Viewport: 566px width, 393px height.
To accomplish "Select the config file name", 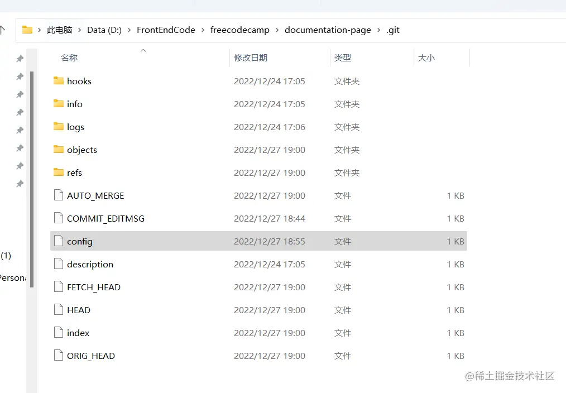I will point(79,241).
